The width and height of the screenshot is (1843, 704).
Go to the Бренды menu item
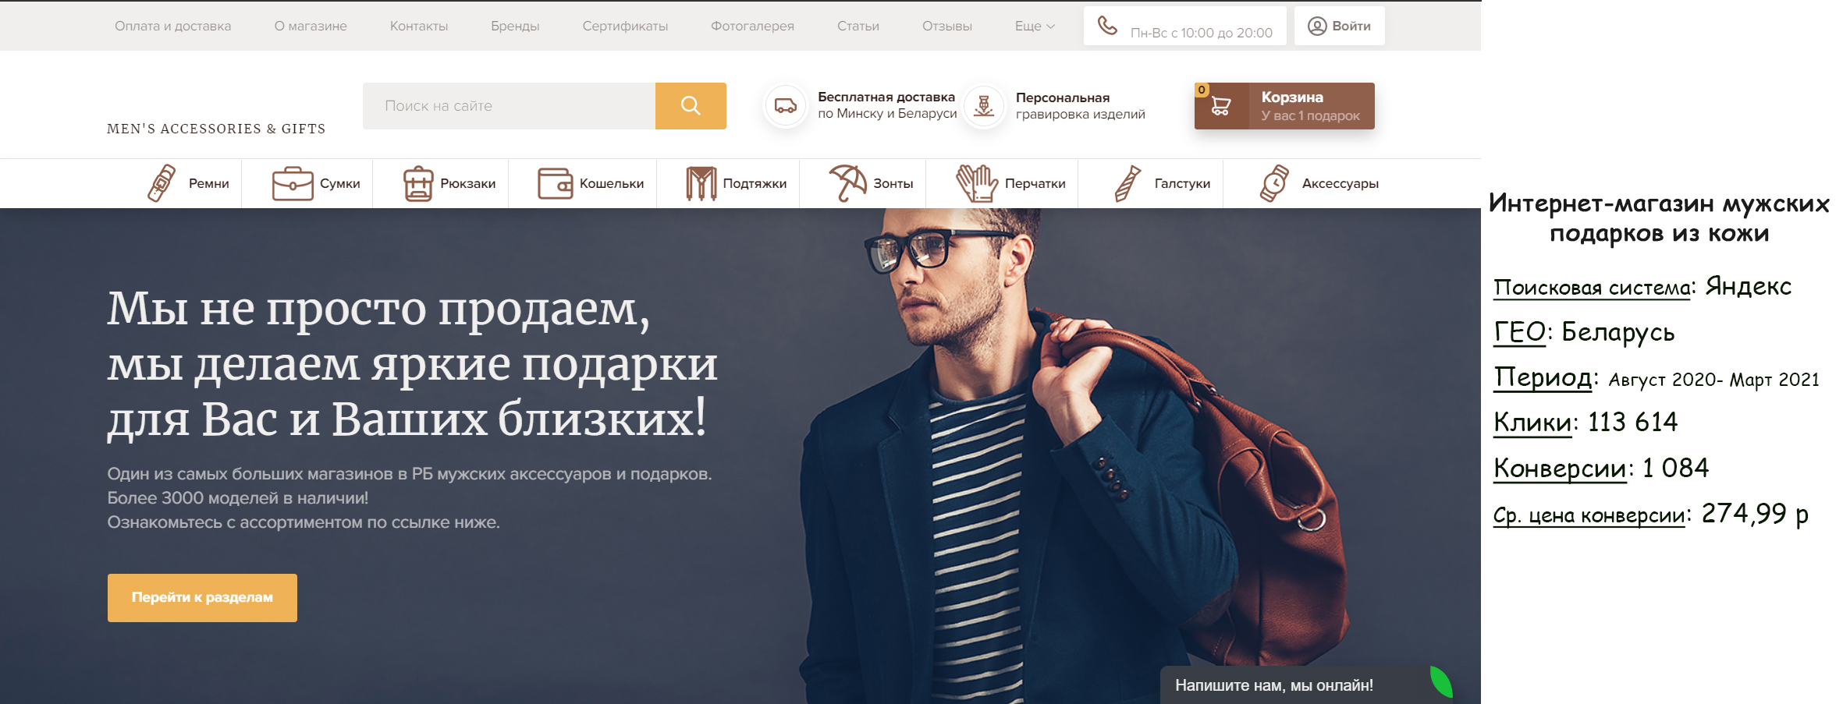[515, 26]
